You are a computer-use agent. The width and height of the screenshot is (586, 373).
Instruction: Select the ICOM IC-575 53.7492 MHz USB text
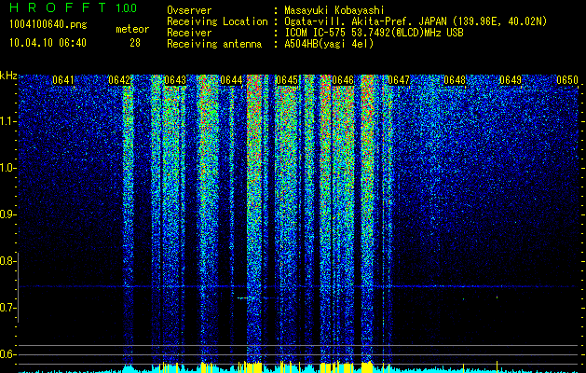point(374,33)
